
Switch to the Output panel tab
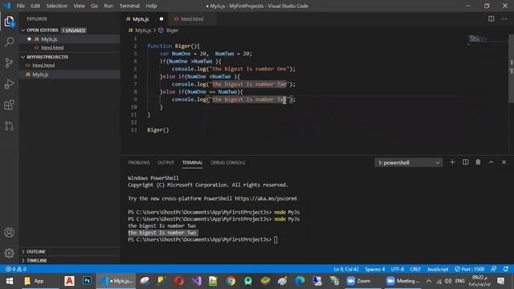tap(166, 162)
